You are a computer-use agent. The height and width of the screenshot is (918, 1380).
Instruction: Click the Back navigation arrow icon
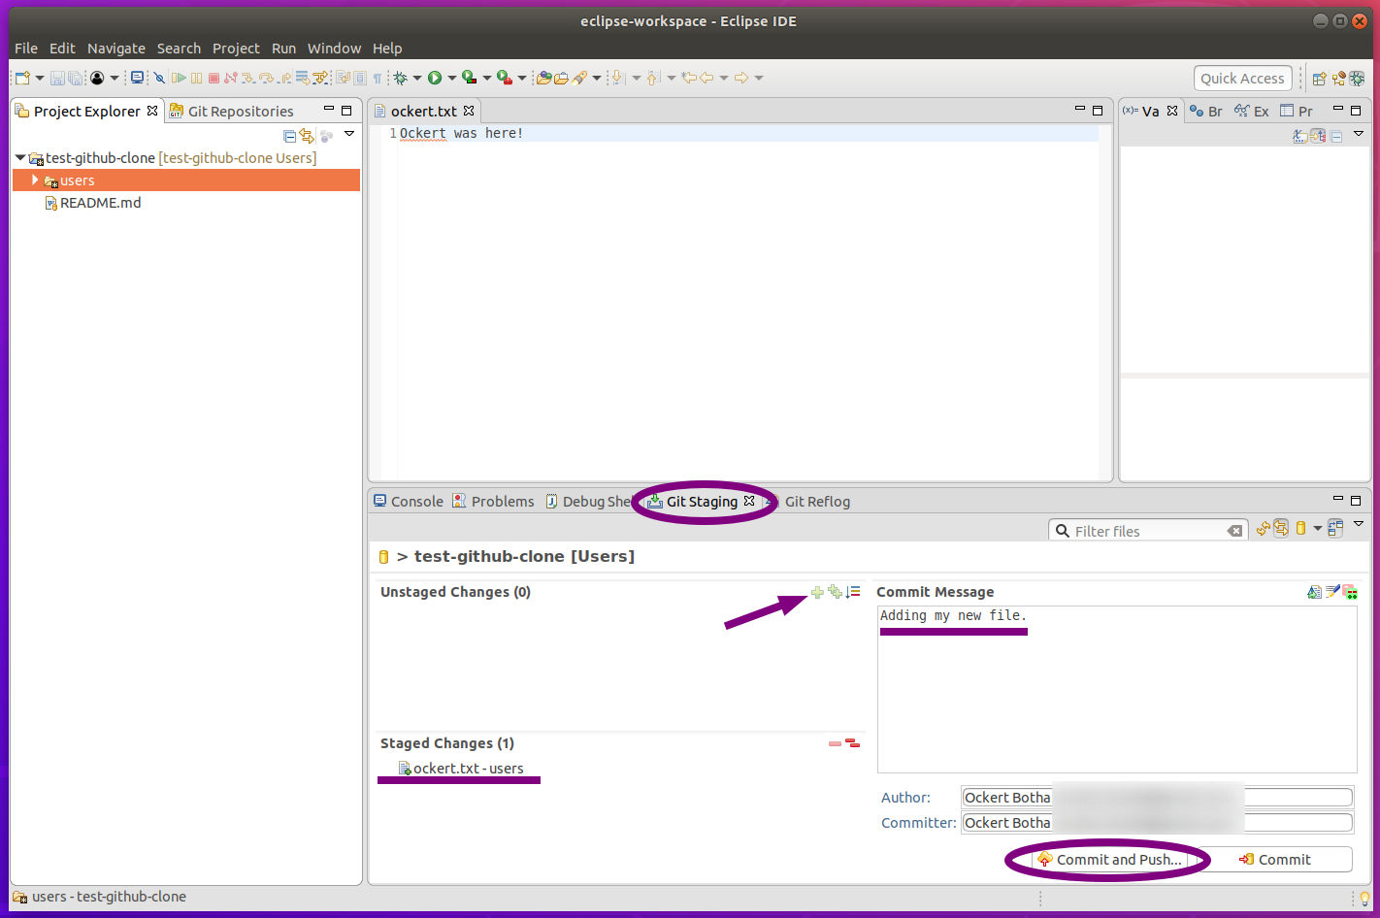(706, 78)
